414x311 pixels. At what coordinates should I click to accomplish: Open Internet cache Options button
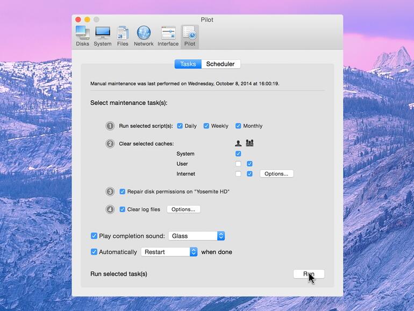coord(276,174)
